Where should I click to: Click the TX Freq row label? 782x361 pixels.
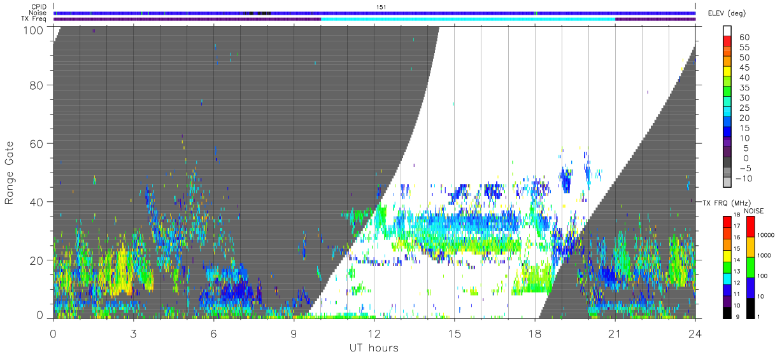tap(34, 19)
